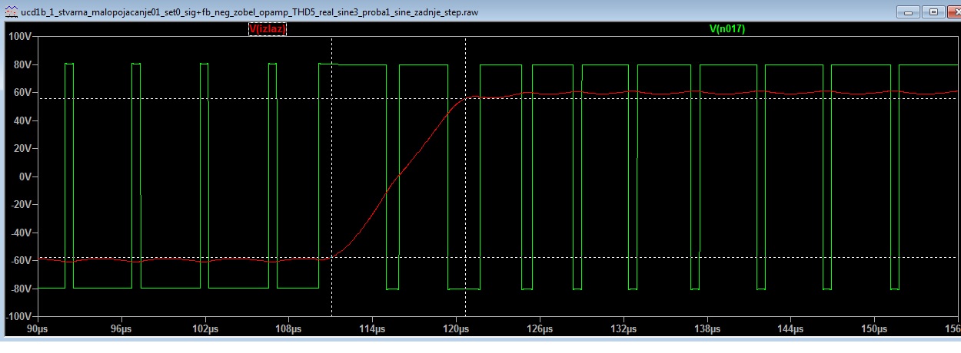The height and width of the screenshot is (353, 961).
Task: Restore the waveform window size
Action: [x=933, y=12]
